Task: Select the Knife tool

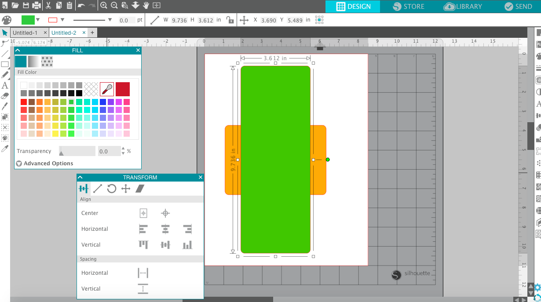Action: point(5,106)
